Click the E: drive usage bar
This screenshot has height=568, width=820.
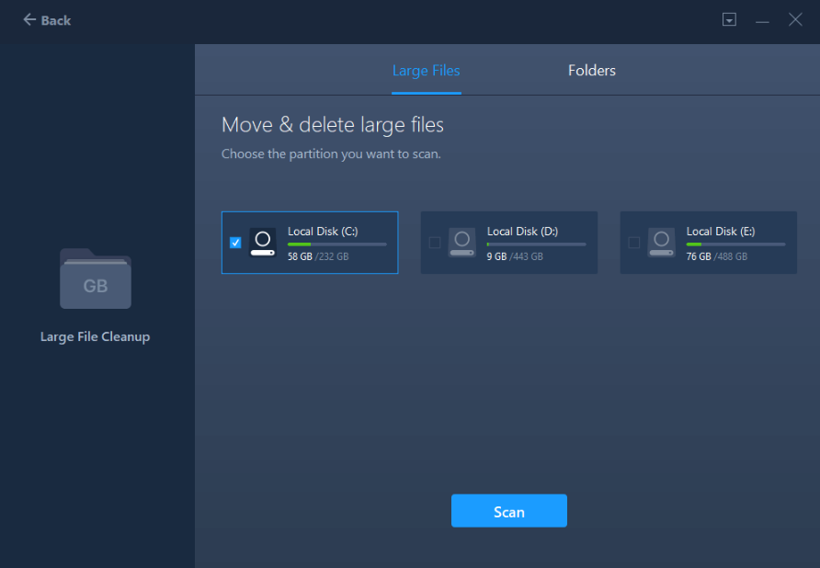point(735,244)
